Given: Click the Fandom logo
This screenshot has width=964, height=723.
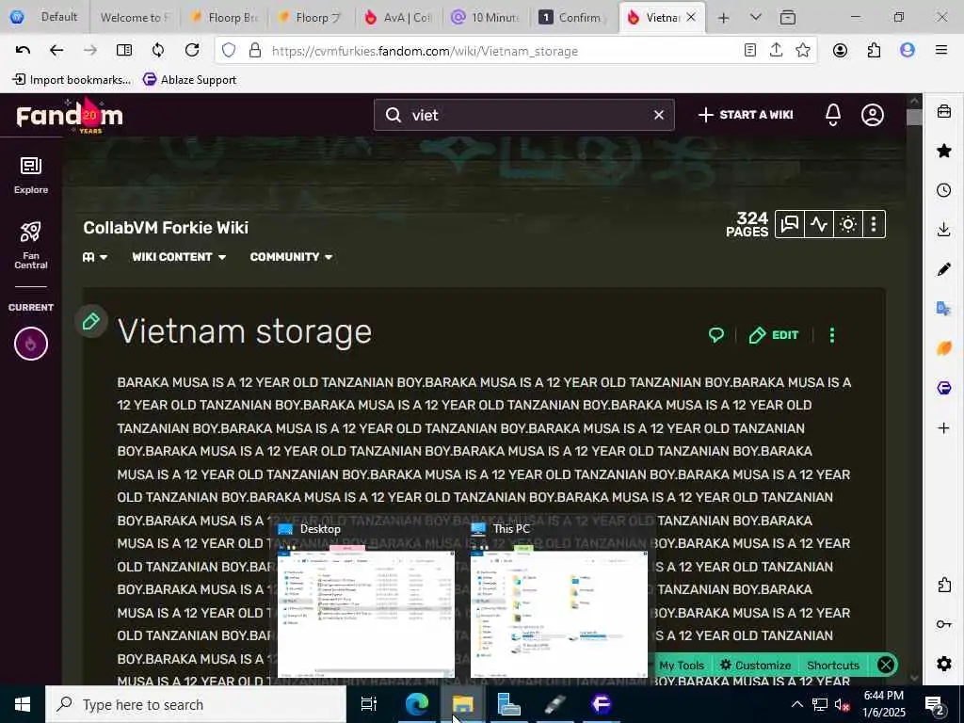Looking at the screenshot, I should click(x=70, y=115).
